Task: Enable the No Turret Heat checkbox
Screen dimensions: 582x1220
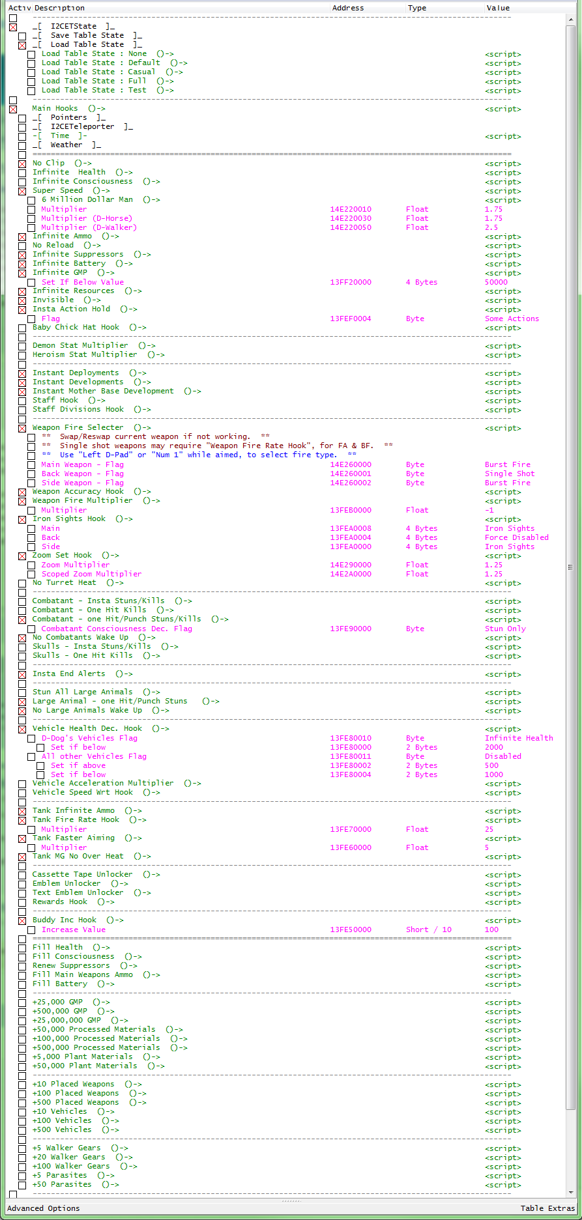Action: 22,584
